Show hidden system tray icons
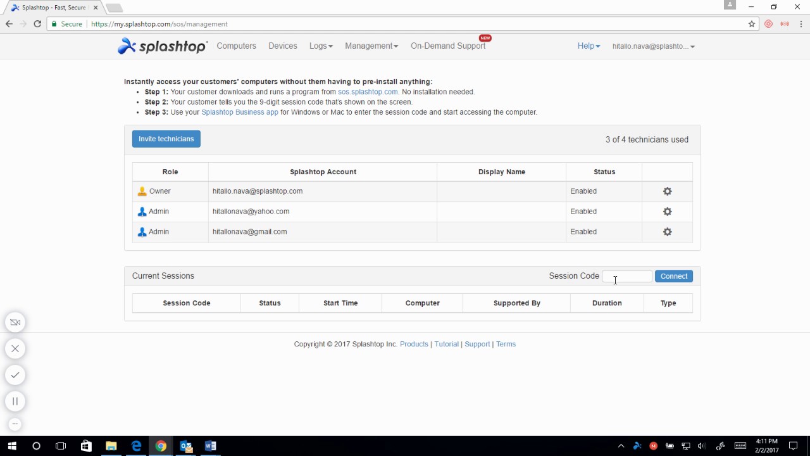 pos(621,446)
